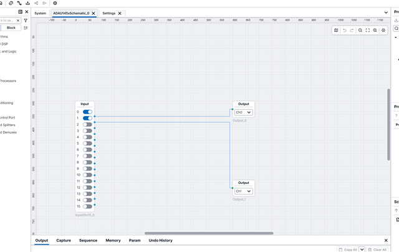
Task: Select the Output_0 block title
Action: (244, 104)
